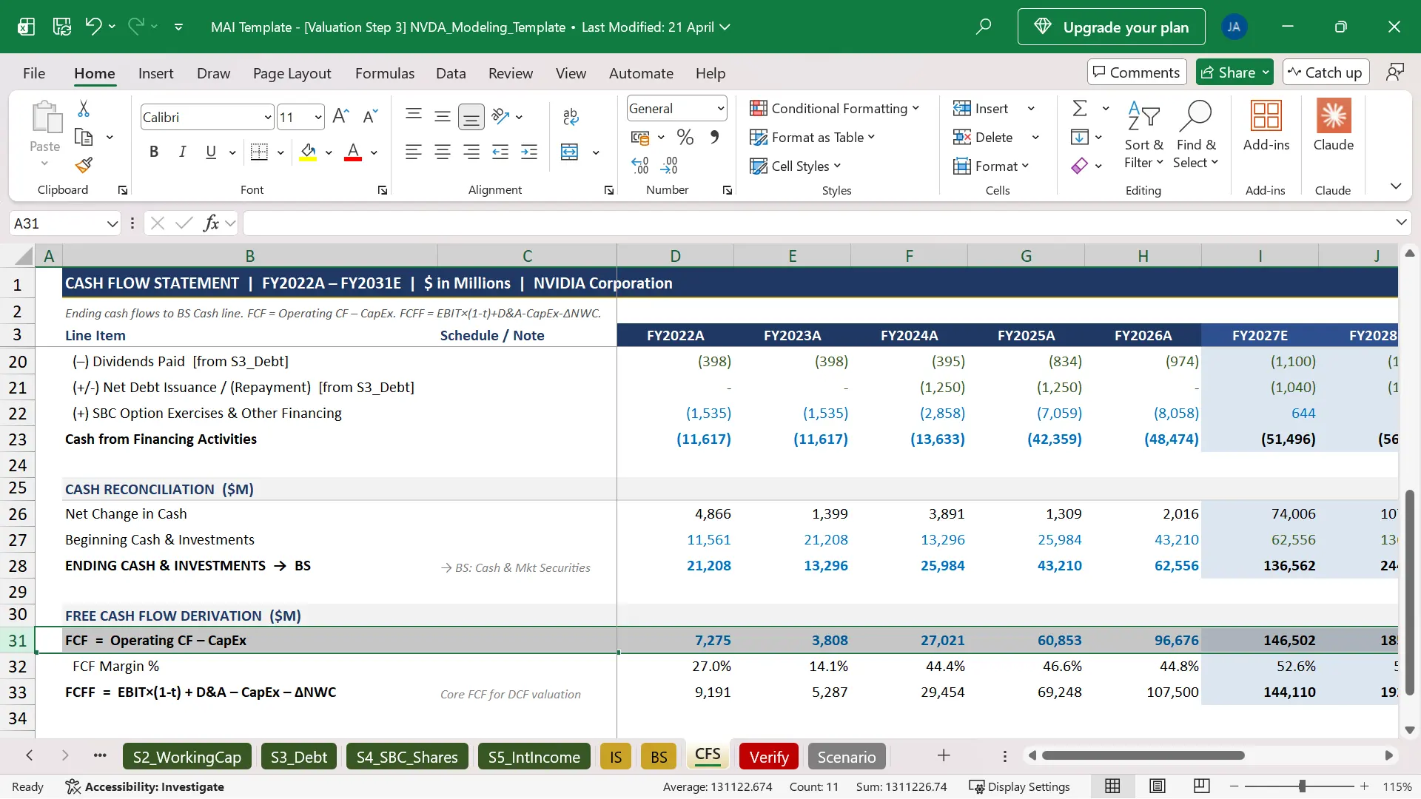The image size is (1421, 799).
Task: Toggle Bold formatting
Action: (x=154, y=152)
